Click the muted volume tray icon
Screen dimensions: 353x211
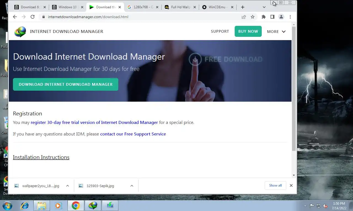[325, 206]
